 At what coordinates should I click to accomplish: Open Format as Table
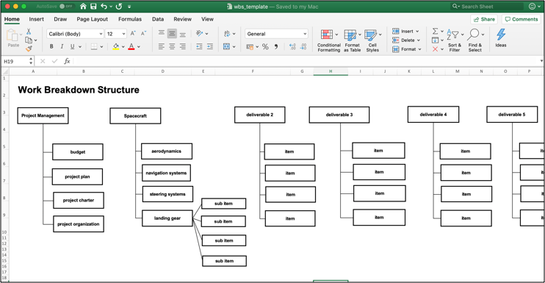click(x=352, y=40)
